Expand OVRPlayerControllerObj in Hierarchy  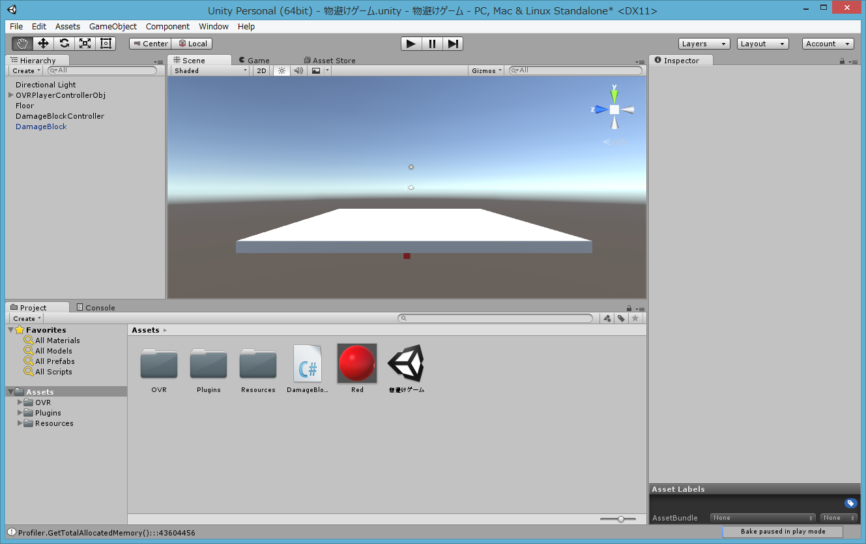click(11, 95)
